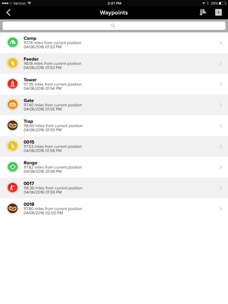Image resolution: width=228 pixels, height=304 pixels.
Task: Open the sort waypoints icon
Action: [x=203, y=13]
